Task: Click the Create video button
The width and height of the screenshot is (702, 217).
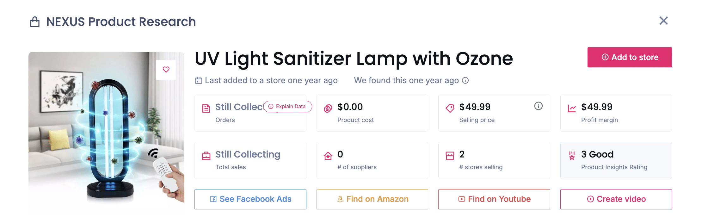Action: click(616, 199)
